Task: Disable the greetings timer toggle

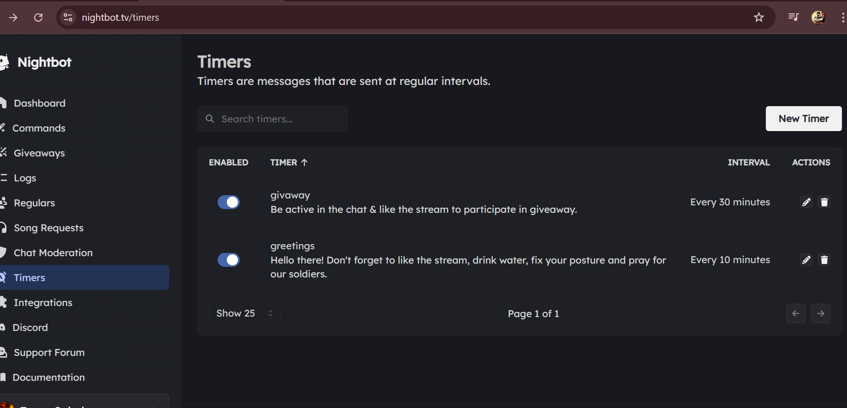Action: tap(229, 260)
